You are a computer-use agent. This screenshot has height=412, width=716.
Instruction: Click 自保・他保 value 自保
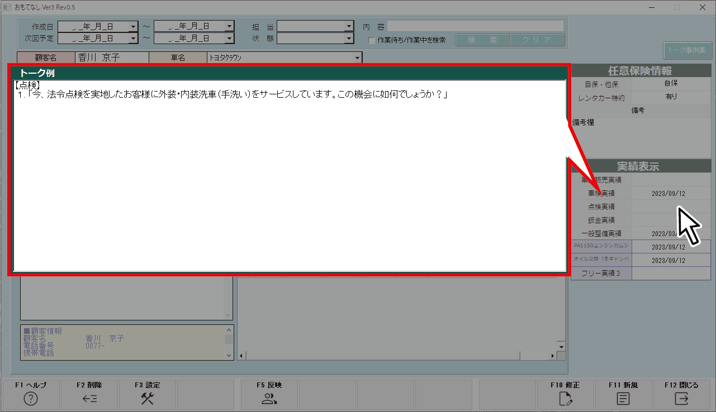pyautogui.click(x=671, y=83)
